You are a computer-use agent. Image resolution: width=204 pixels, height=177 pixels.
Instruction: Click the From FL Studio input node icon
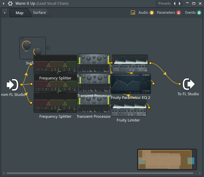[x=12, y=85]
